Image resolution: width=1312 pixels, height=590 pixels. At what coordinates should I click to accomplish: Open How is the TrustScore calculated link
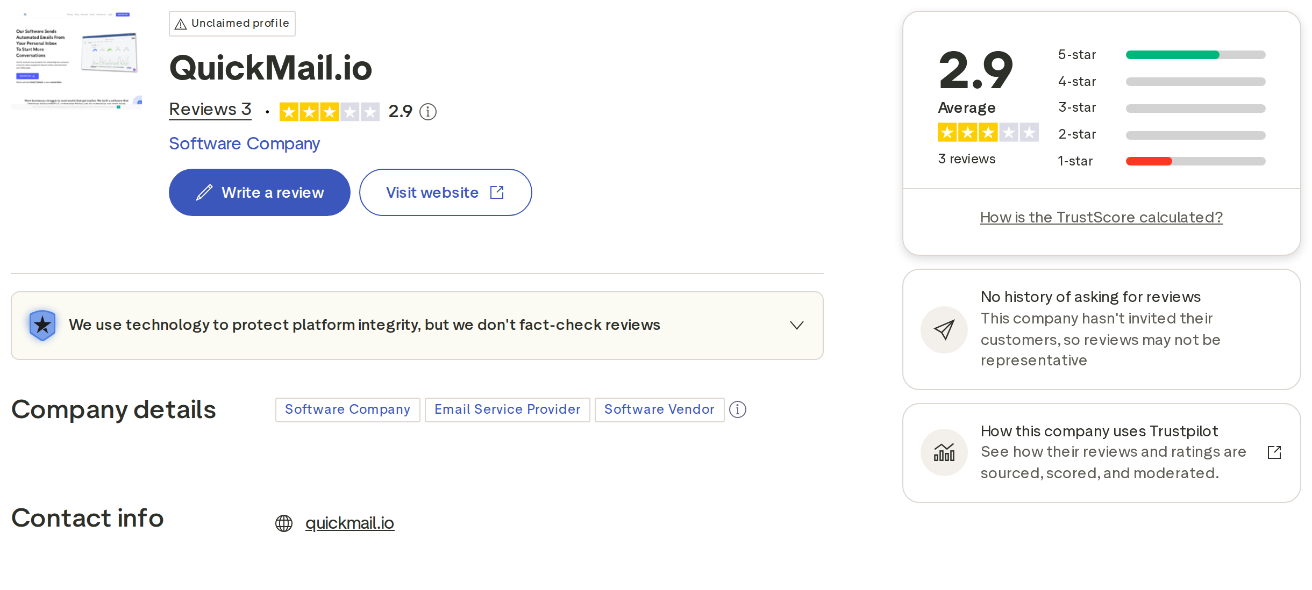coord(1101,217)
